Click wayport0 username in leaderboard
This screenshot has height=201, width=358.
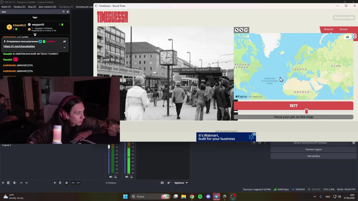tap(38, 25)
